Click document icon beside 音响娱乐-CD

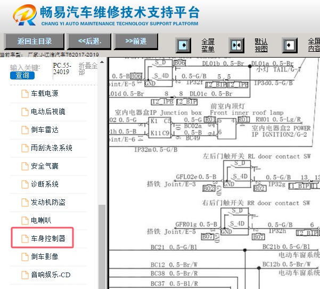pos(25,275)
